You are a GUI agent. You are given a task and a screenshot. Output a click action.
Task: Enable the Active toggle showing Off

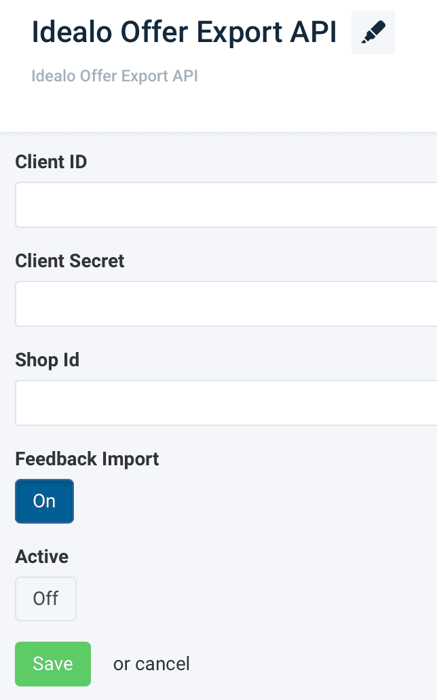[x=45, y=599]
